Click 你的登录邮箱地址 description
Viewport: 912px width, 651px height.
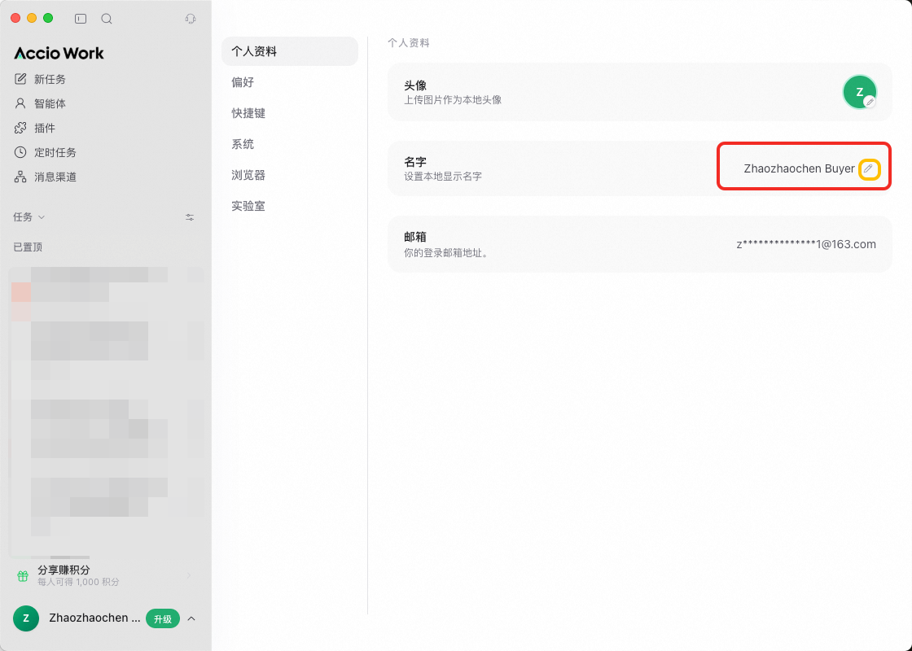coord(447,253)
